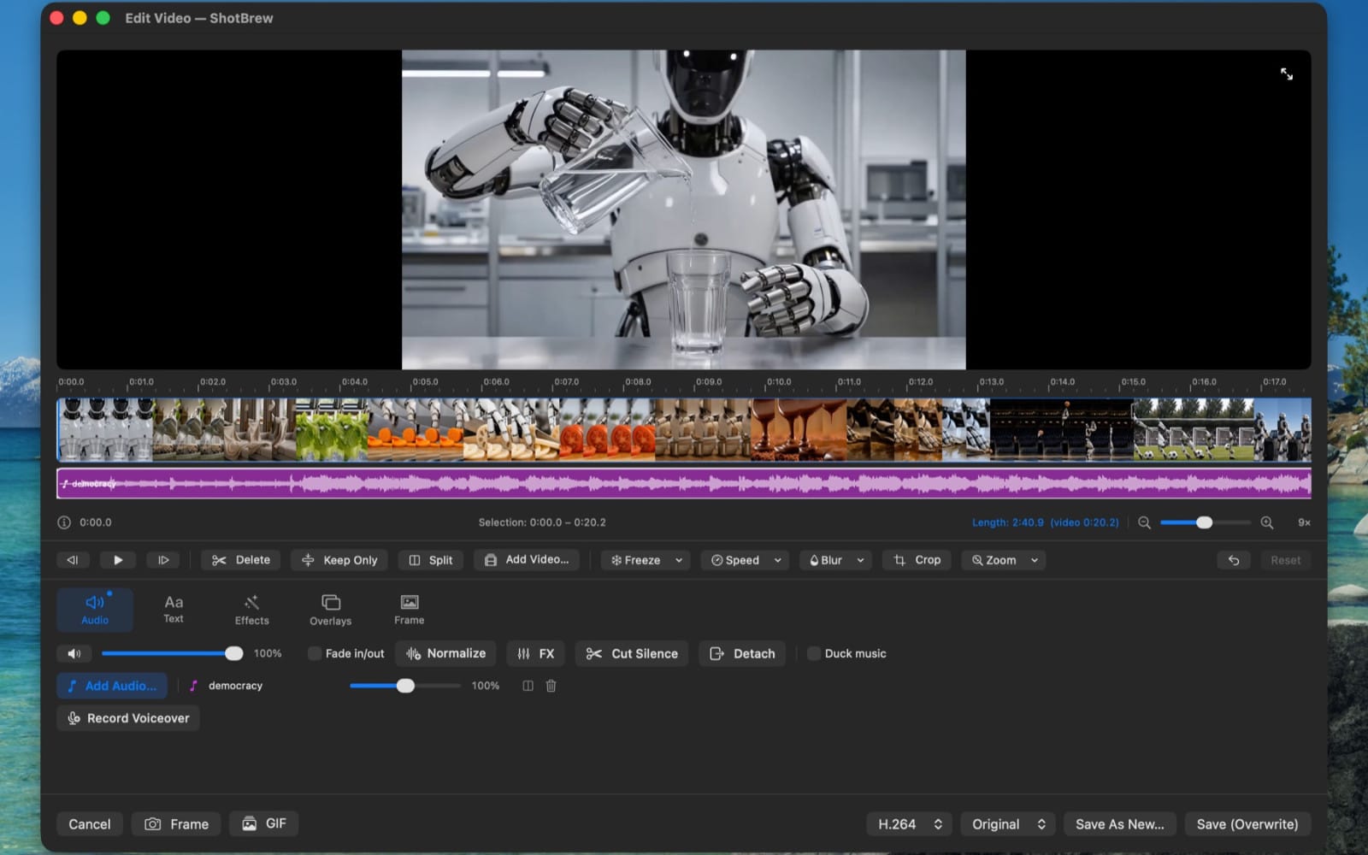Screen dimensions: 1368x855
Task: Click Add Audio button
Action: click(x=112, y=686)
